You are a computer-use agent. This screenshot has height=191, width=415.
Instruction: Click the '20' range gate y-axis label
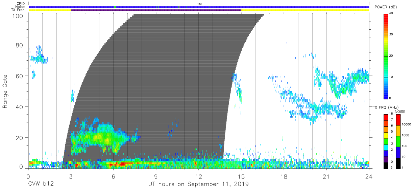coord(20,138)
